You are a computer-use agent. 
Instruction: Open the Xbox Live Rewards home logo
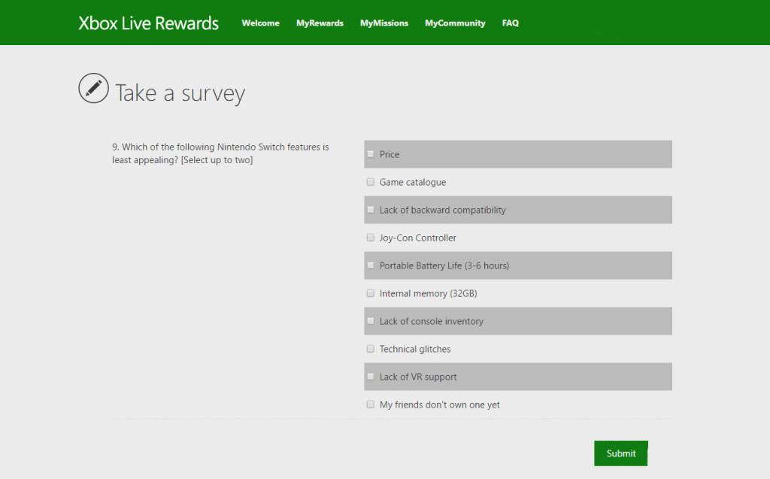[x=148, y=23]
